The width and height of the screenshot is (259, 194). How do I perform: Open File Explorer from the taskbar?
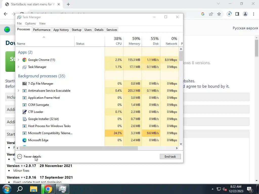(x=34, y=189)
